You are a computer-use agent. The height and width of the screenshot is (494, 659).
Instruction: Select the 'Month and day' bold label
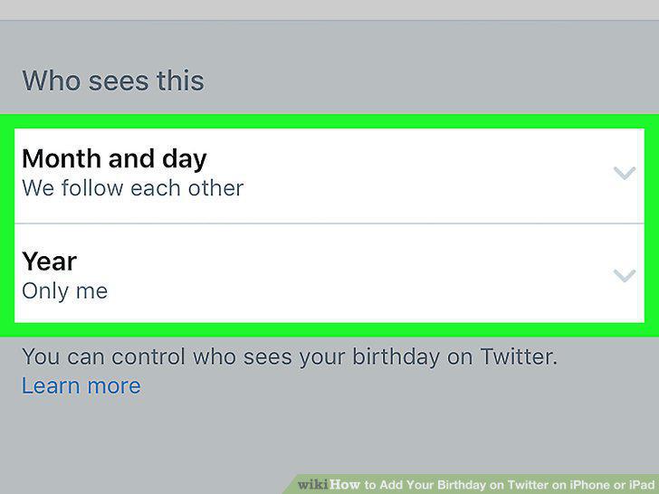pos(114,159)
